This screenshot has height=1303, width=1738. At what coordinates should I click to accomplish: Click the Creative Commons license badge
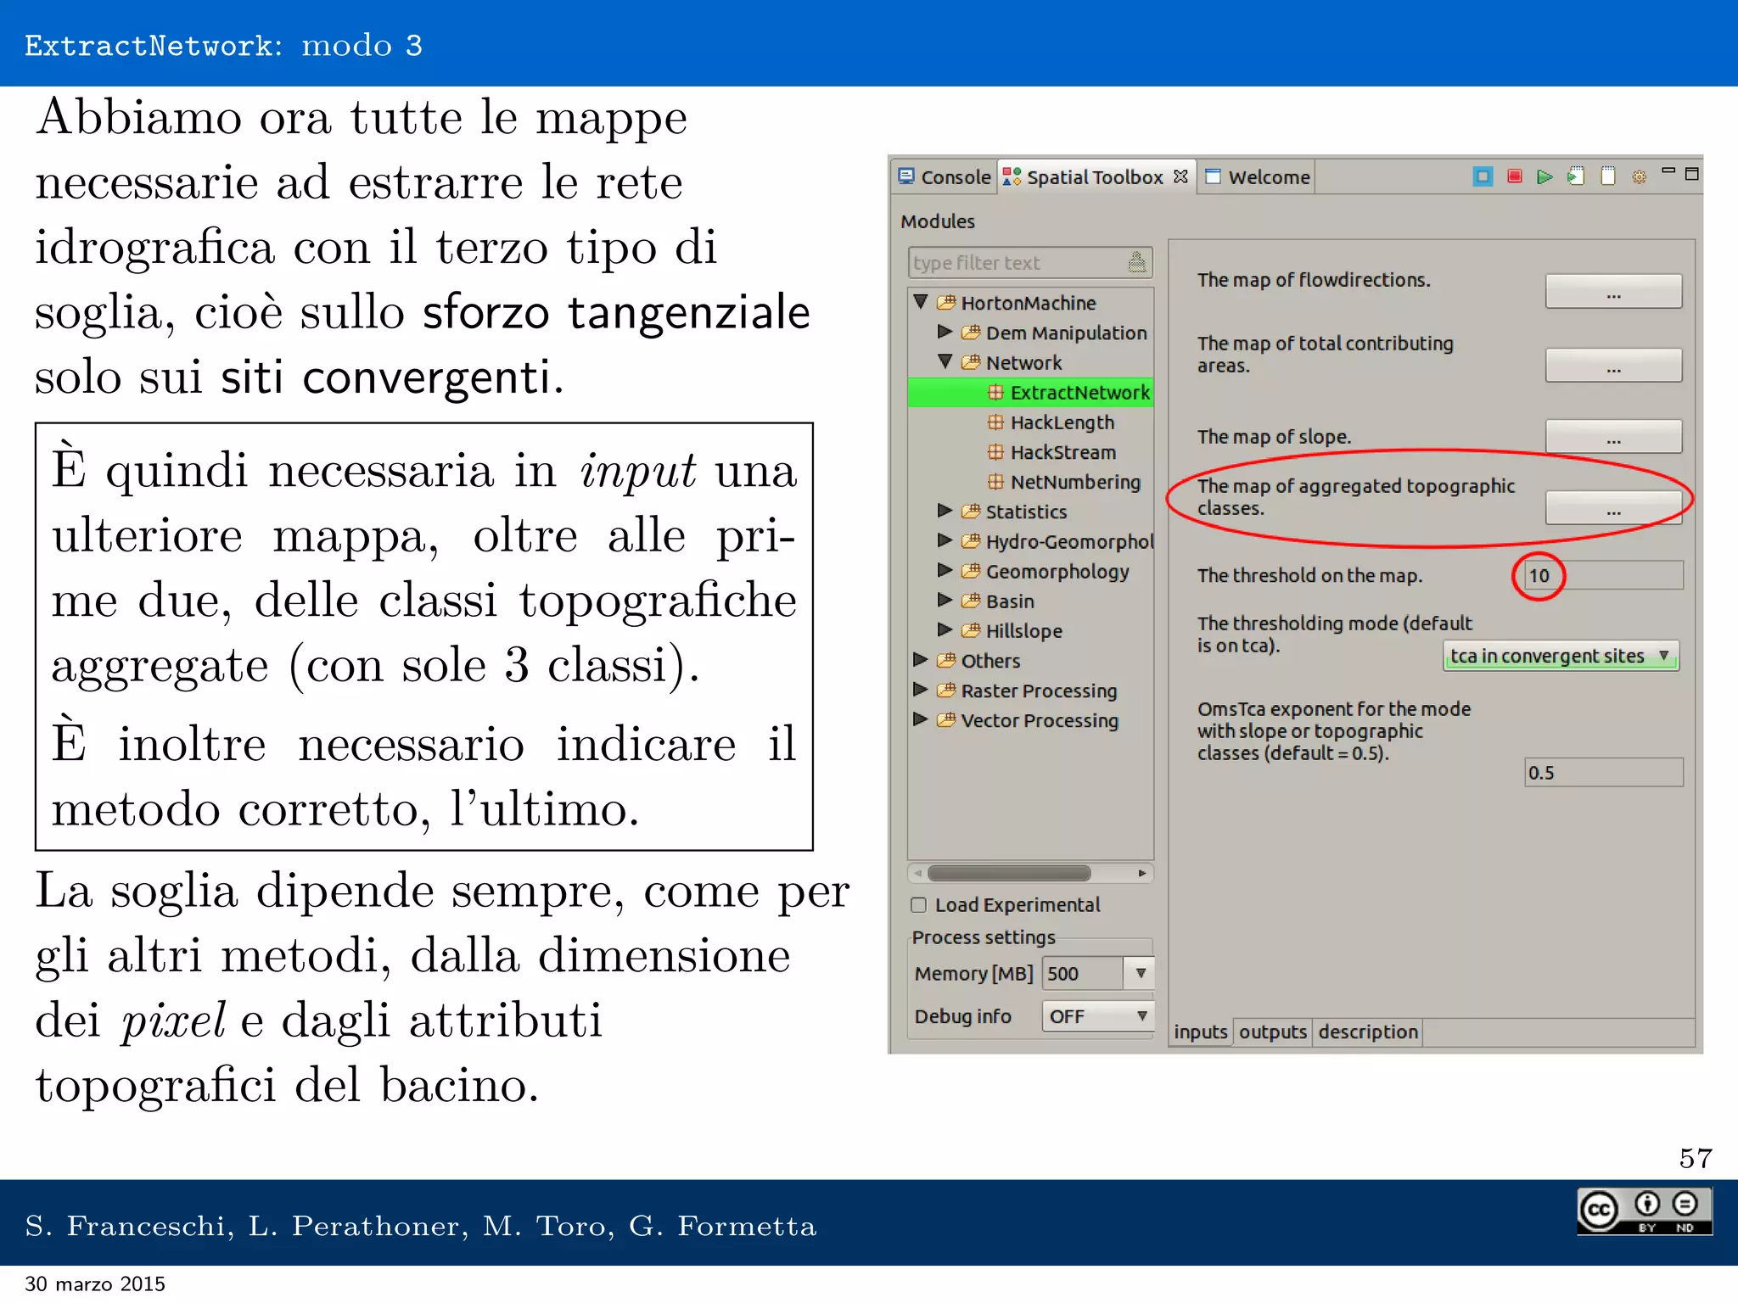pos(1645,1211)
